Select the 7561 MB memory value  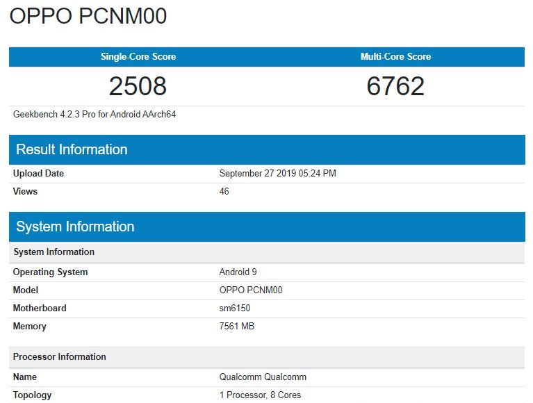[237, 326]
